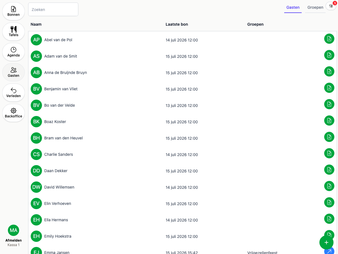Image resolution: width=338 pixels, height=254 pixels.
Task: Open guest Daan Dekker
Action: pyautogui.click(x=56, y=171)
